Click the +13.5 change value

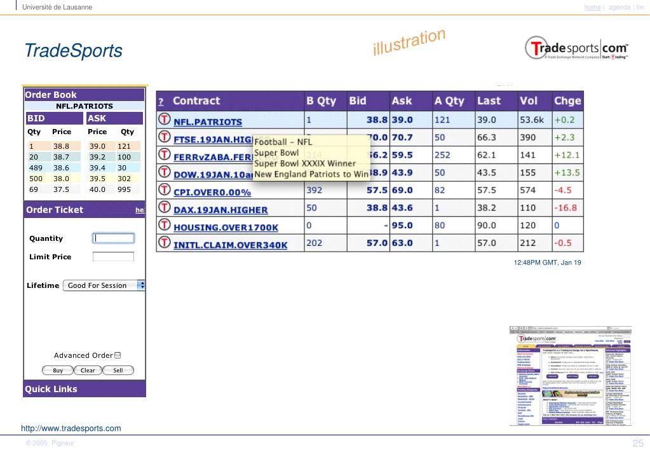click(x=567, y=172)
